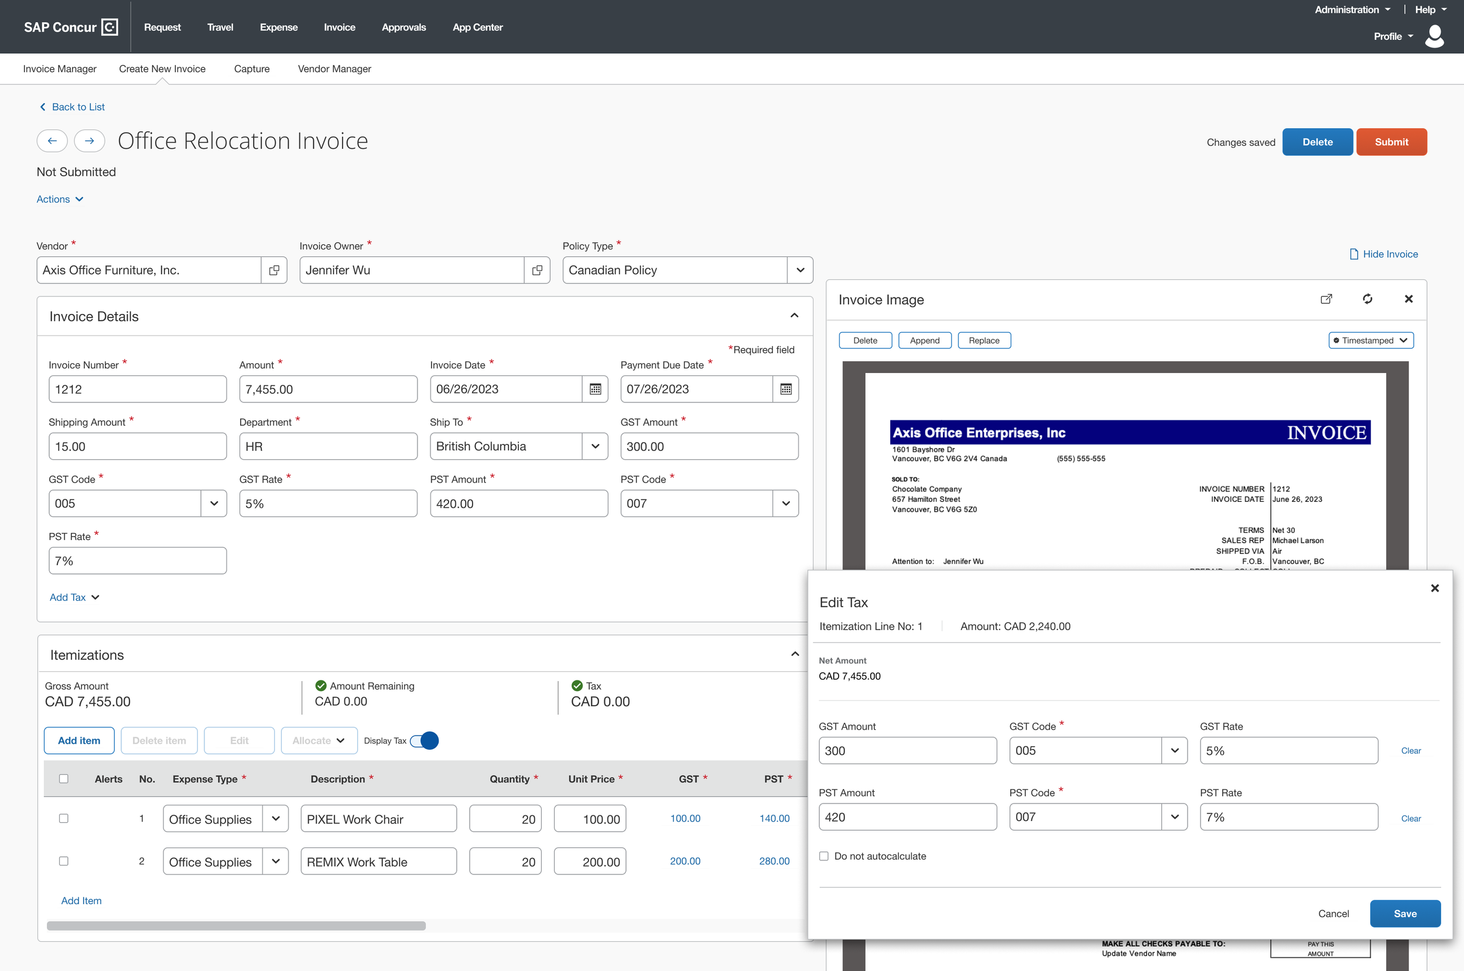Click GST Amount field in Edit Tax
The height and width of the screenshot is (971, 1464).
tap(908, 751)
